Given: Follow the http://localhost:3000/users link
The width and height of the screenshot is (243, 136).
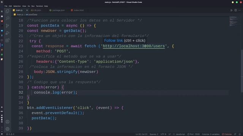Looking at the screenshot, I should pyautogui.click(x=134, y=46).
